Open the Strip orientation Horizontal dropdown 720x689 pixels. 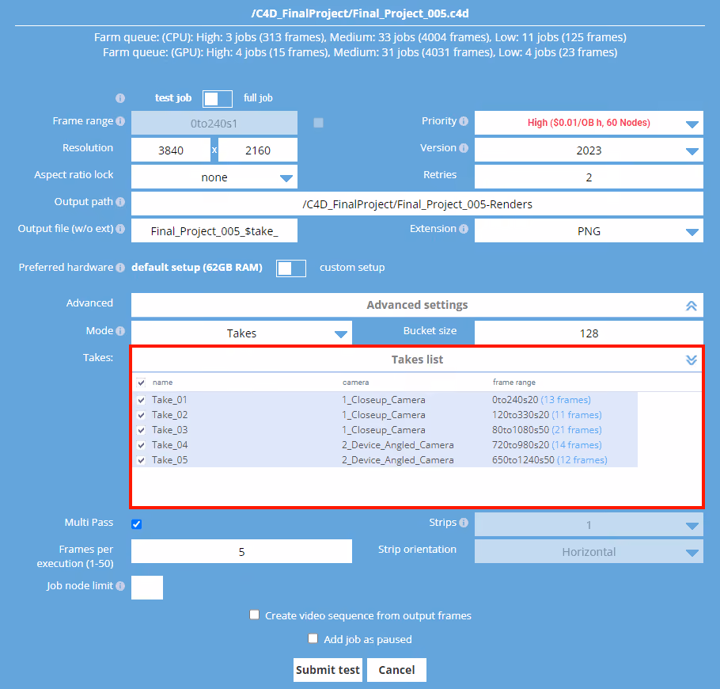(589, 551)
